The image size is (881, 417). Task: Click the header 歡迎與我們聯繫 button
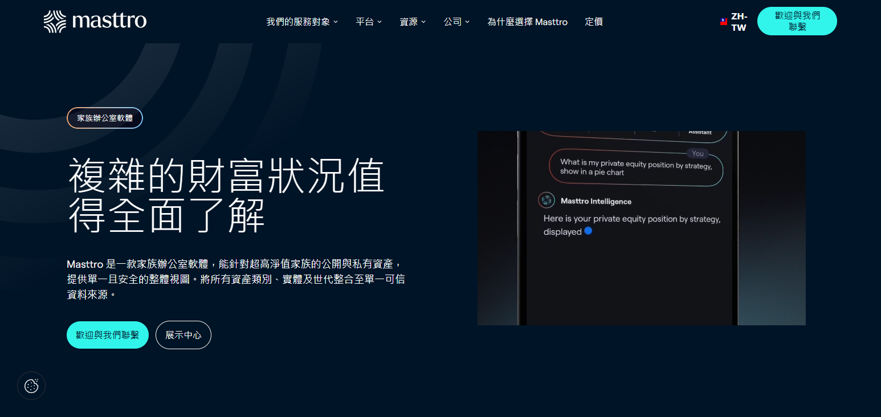pyautogui.click(x=797, y=21)
